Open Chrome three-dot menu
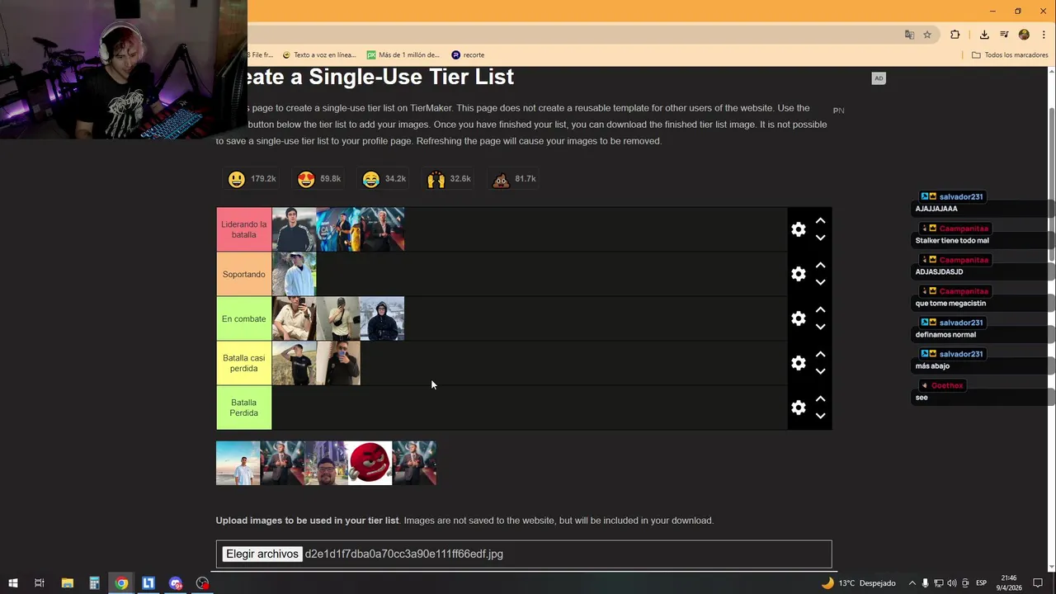Image resolution: width=1056 pixels, height=594 pixels. click(1044, 35)
